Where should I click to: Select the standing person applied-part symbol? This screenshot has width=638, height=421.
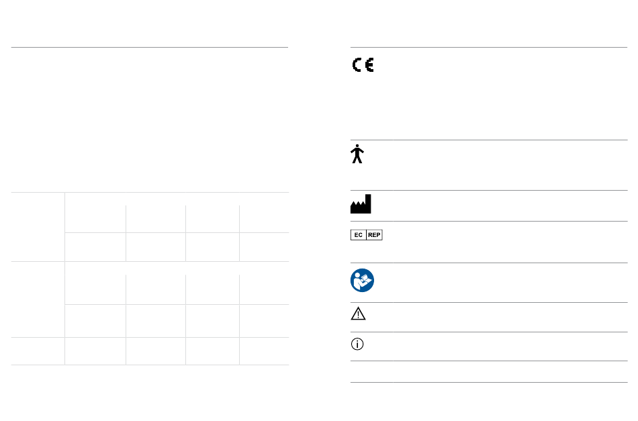click(x=357, y=154)
